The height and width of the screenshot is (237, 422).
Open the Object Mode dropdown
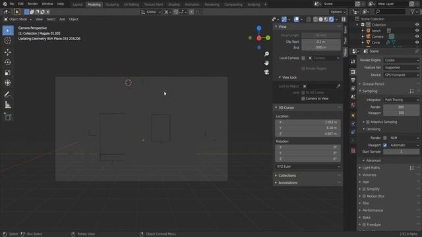[x=18, y=19]
